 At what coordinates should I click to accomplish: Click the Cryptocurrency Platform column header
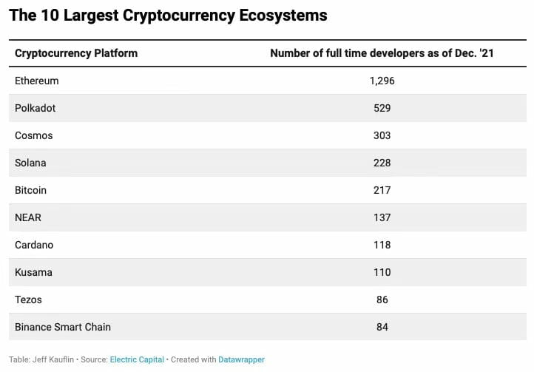click(76, 53)
